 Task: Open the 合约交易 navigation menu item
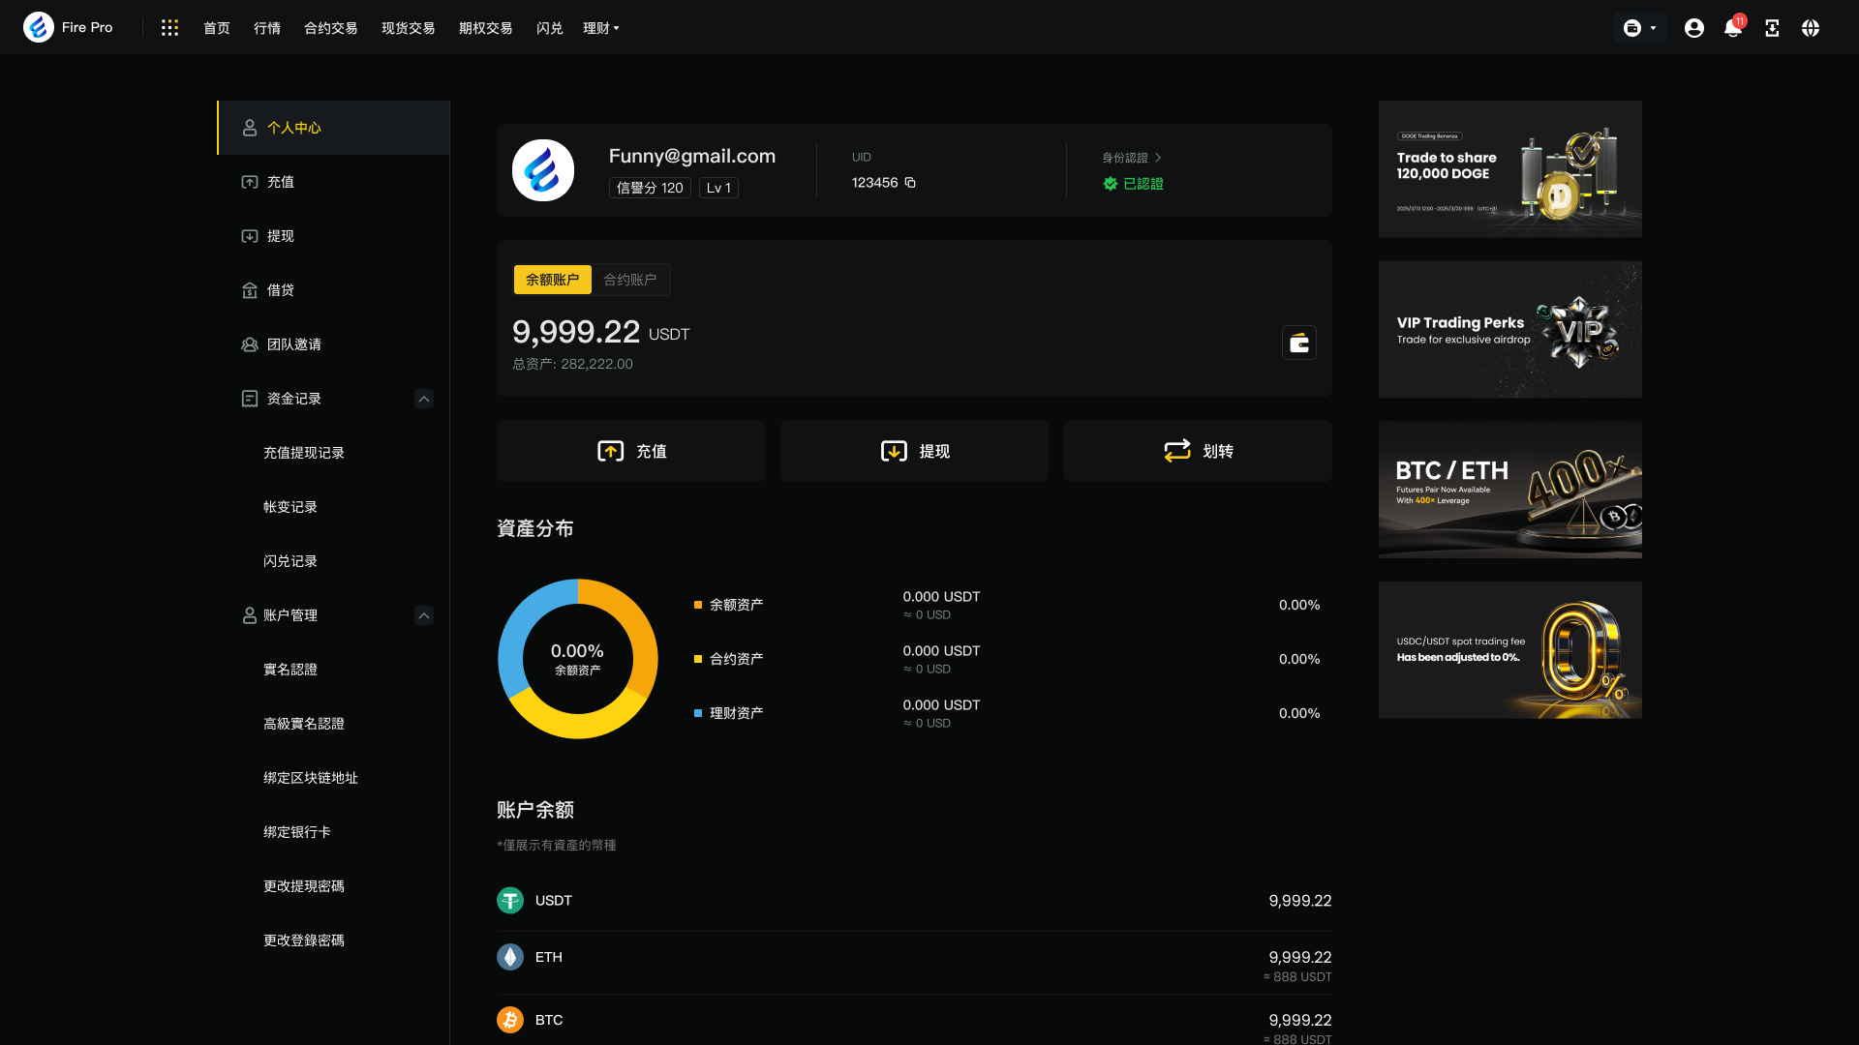click(330, 28)
